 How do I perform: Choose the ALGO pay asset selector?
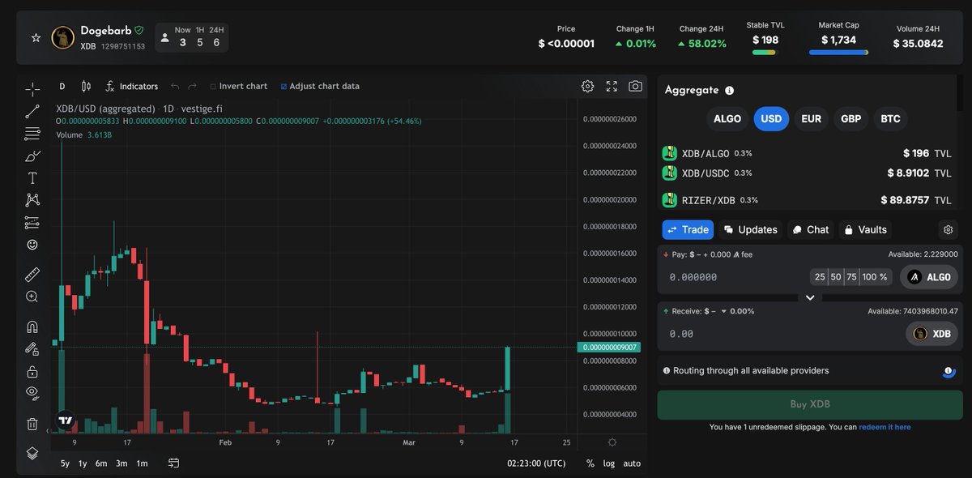pos(929,277)
